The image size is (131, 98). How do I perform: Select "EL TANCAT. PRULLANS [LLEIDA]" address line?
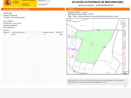pos(14,17)
